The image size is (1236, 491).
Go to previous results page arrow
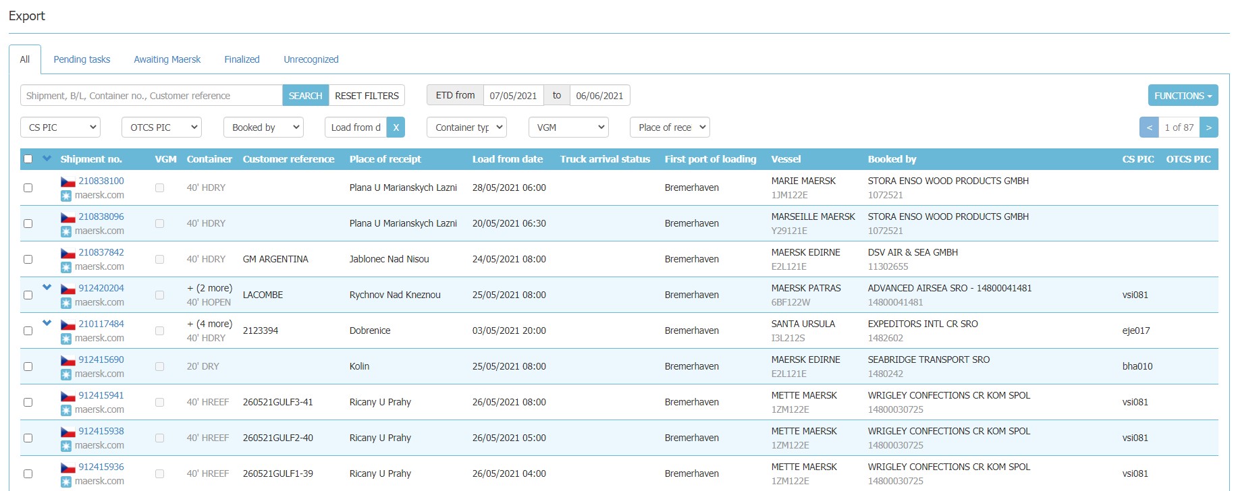point(1149,127)
